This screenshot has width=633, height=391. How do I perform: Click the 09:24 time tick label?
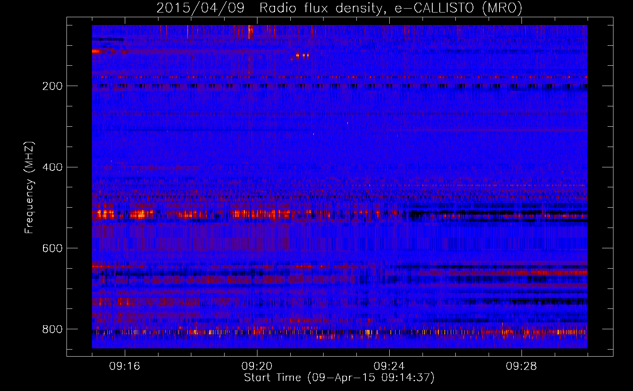tap(389, 366)
